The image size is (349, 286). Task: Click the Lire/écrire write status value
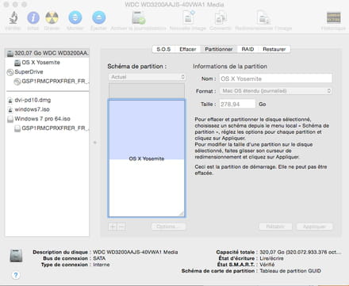coord(271,258)
